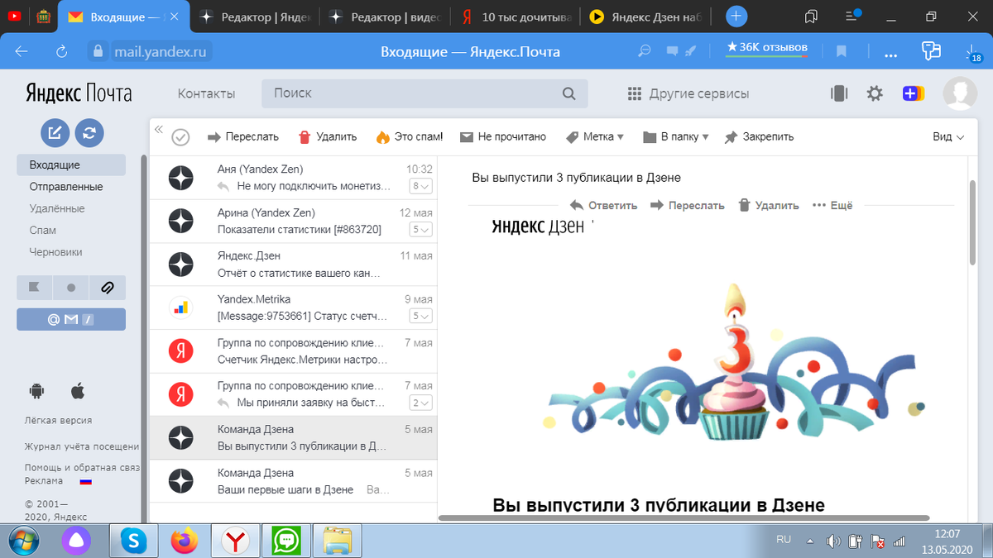Open Ещё more actions in email

pyautogui.click(x=832, y=205)
